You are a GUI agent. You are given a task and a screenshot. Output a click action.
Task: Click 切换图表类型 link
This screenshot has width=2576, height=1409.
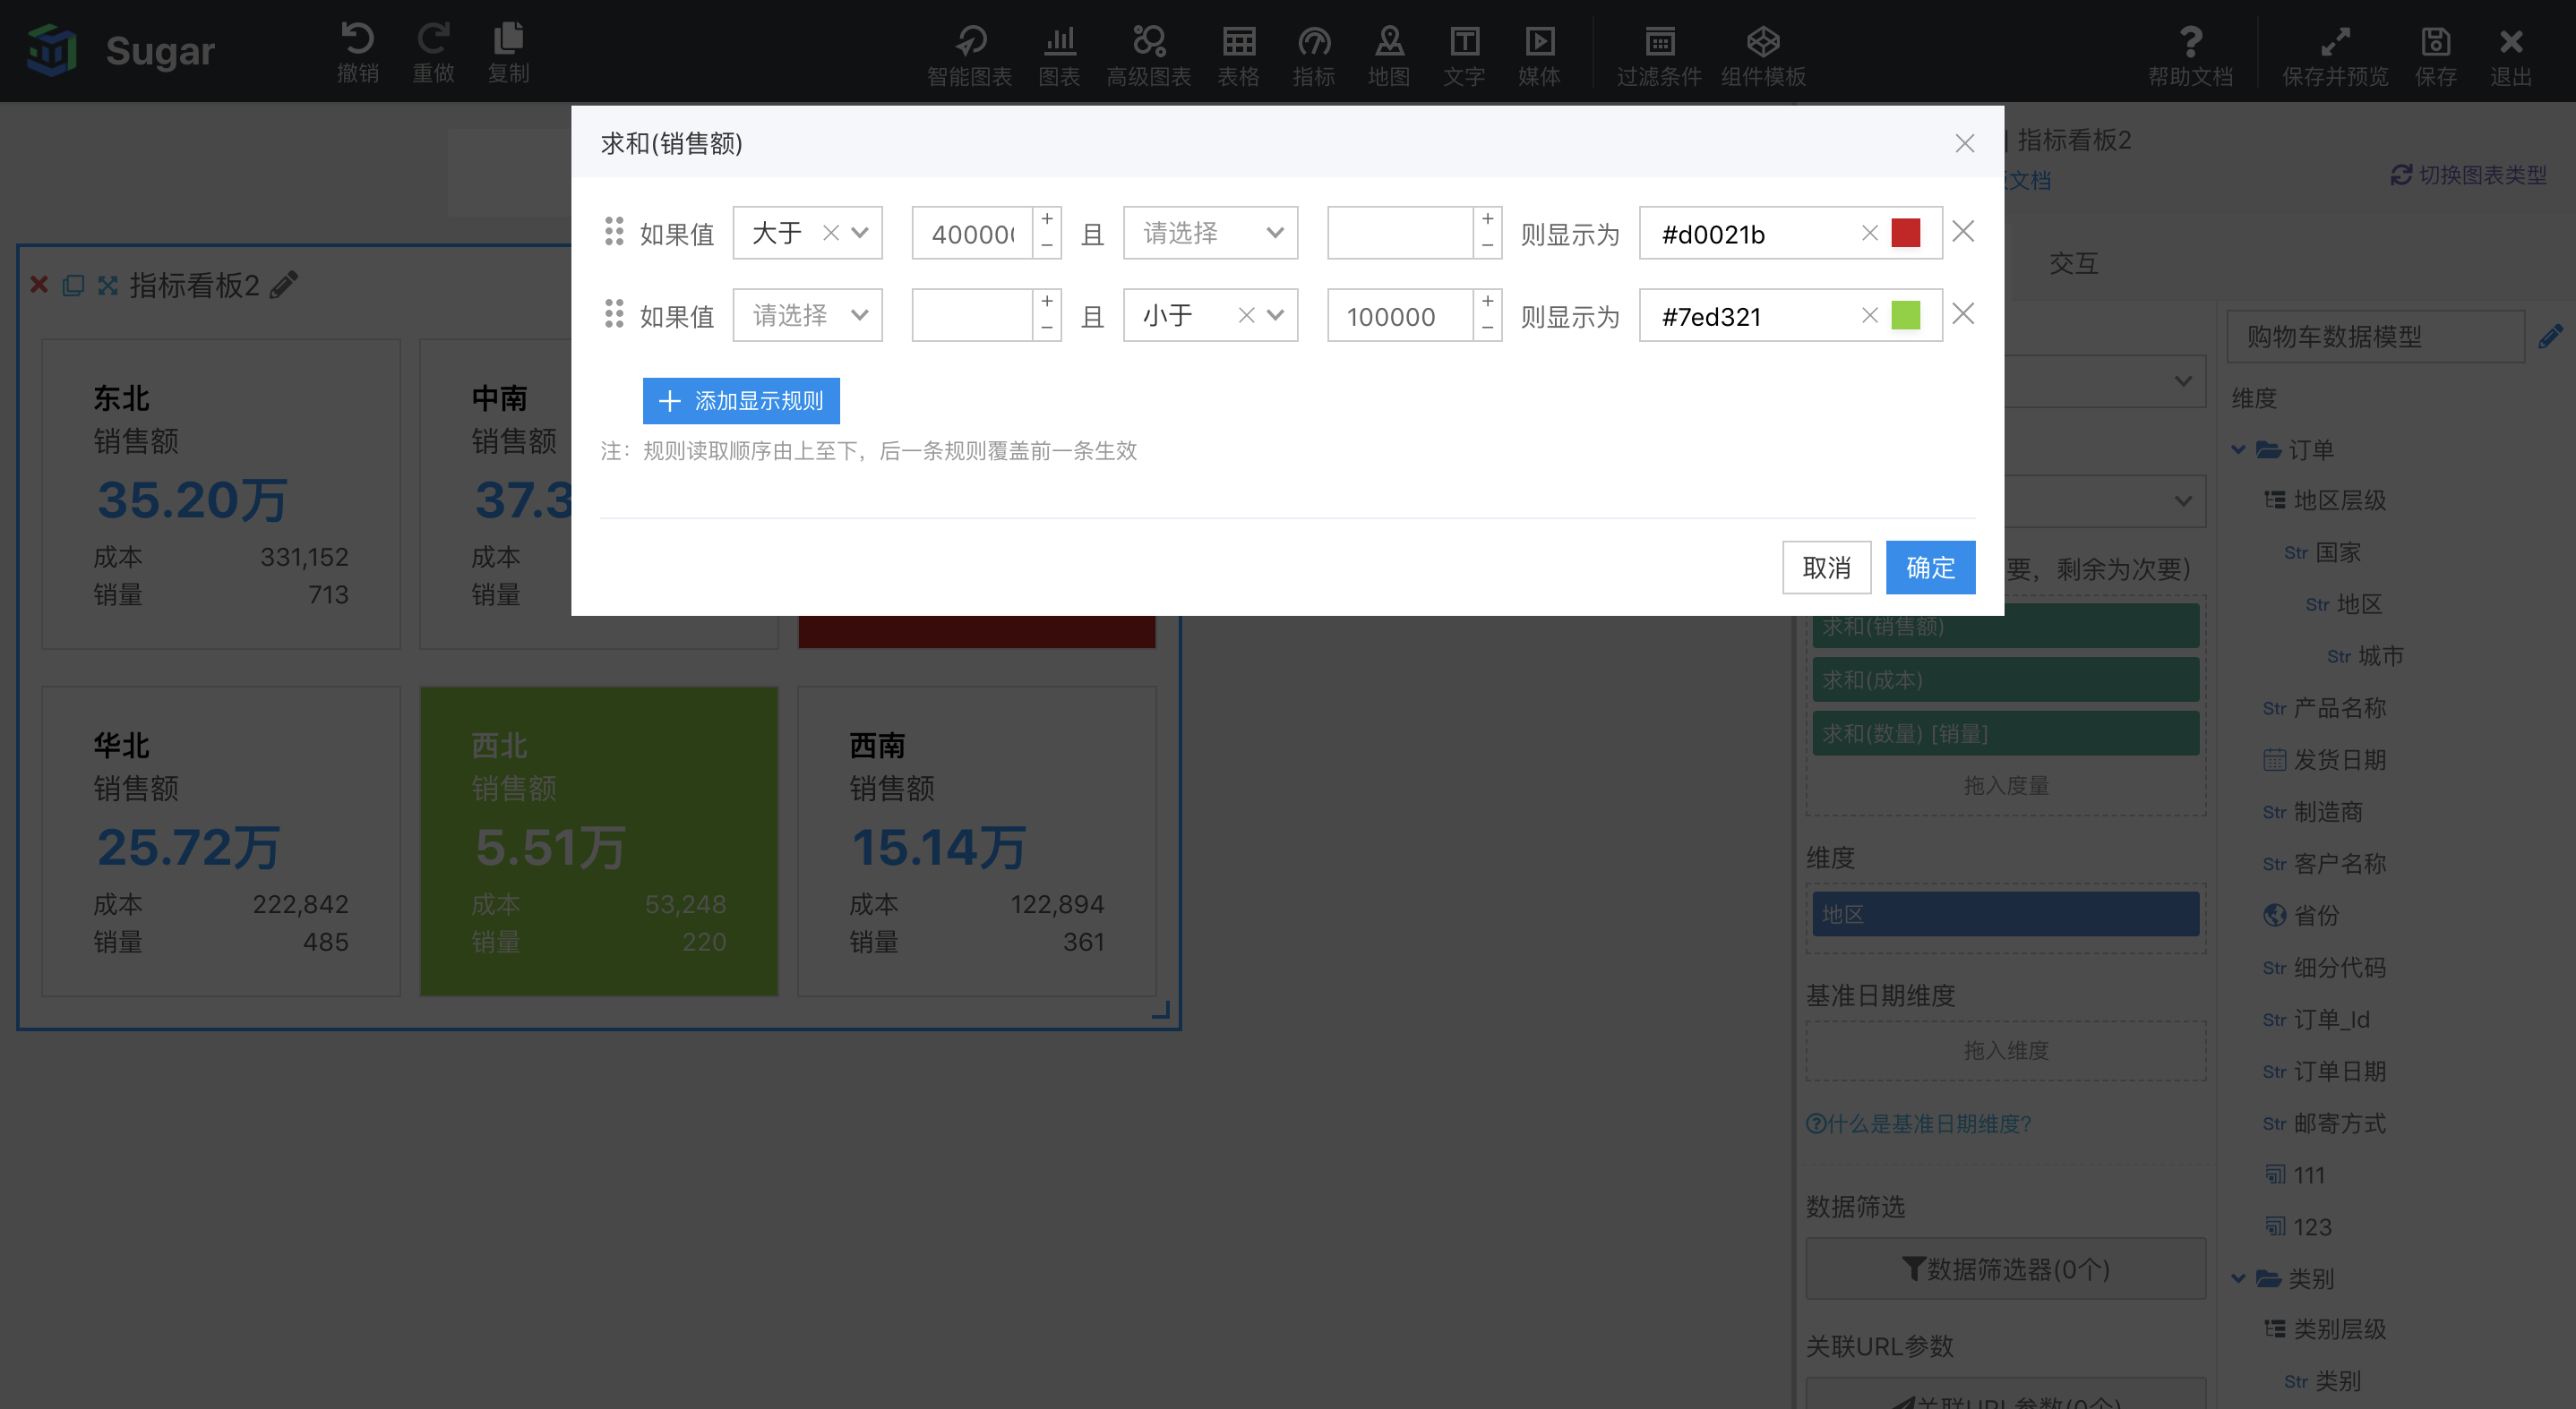tap(2468, 175)
